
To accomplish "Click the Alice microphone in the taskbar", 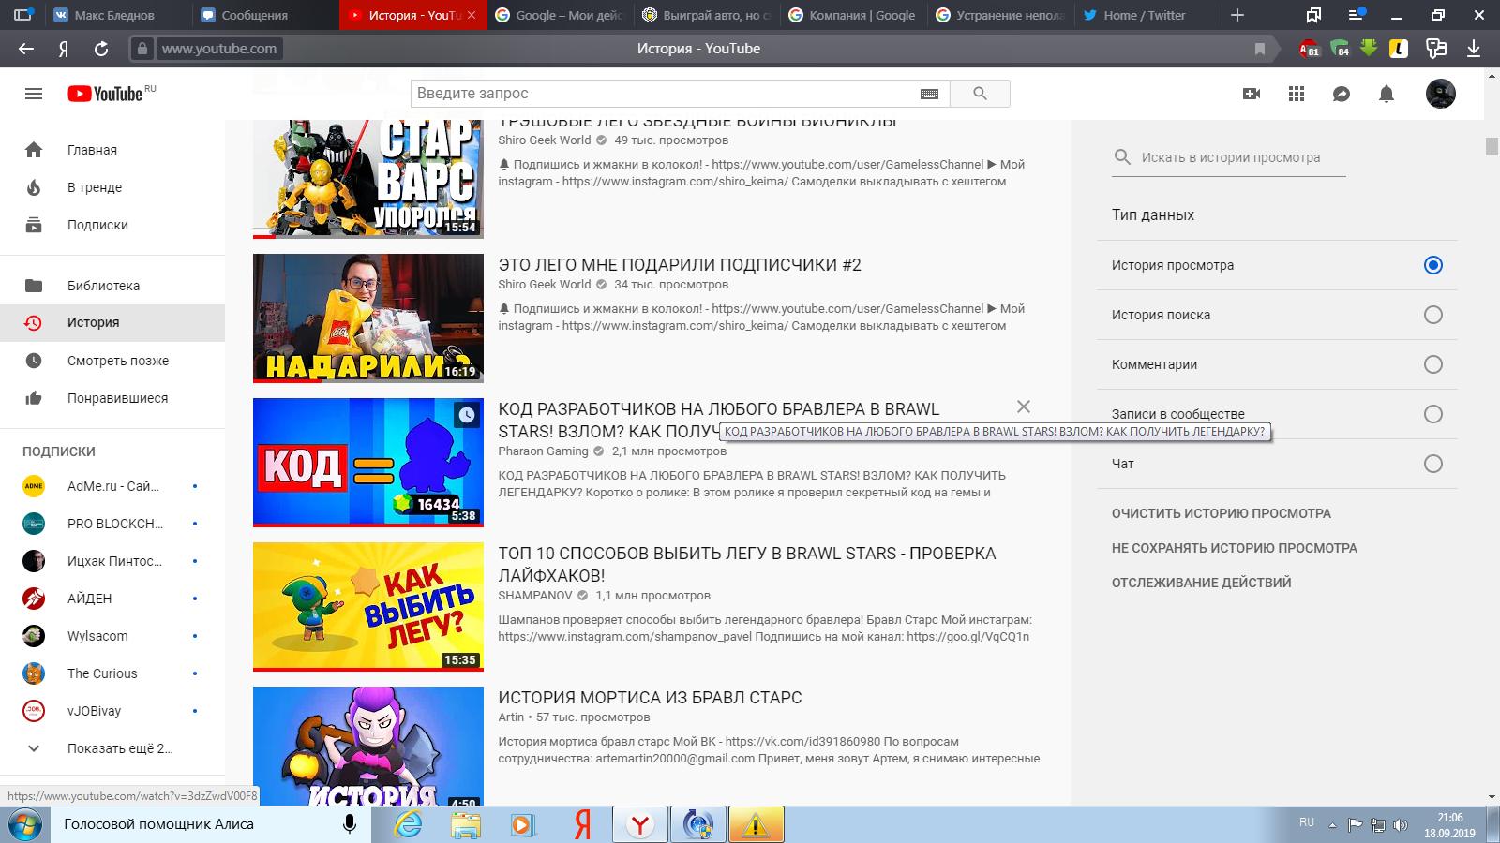I will [x=350, y=824].
